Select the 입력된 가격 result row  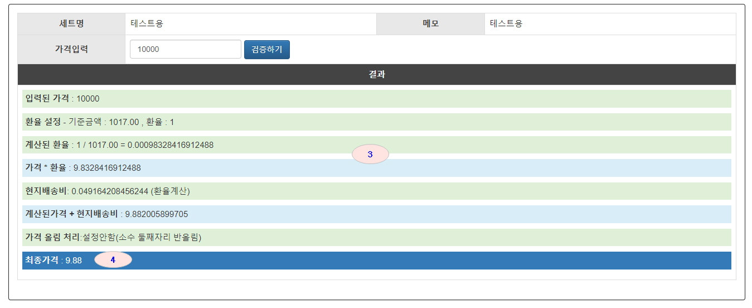[376, 99]
